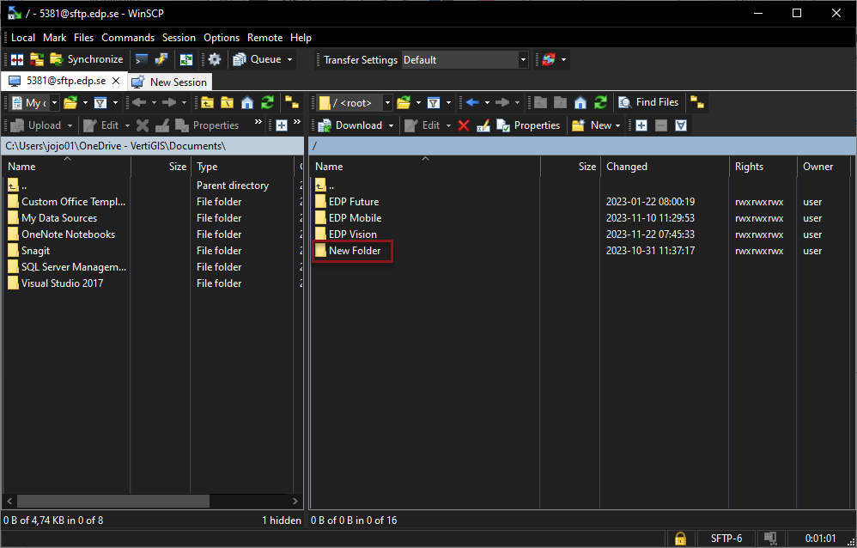Screen dimensions: 857x548
Task: Select the New Folder remote entry
Action: 354,251
